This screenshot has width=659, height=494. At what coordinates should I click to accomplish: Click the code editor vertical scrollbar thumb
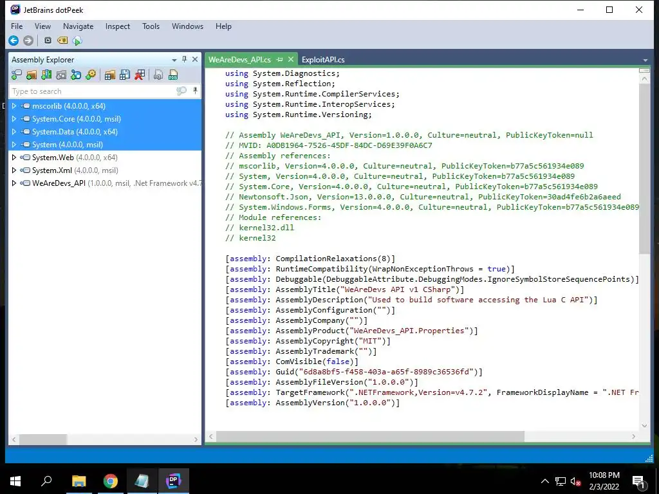point(644,168)
